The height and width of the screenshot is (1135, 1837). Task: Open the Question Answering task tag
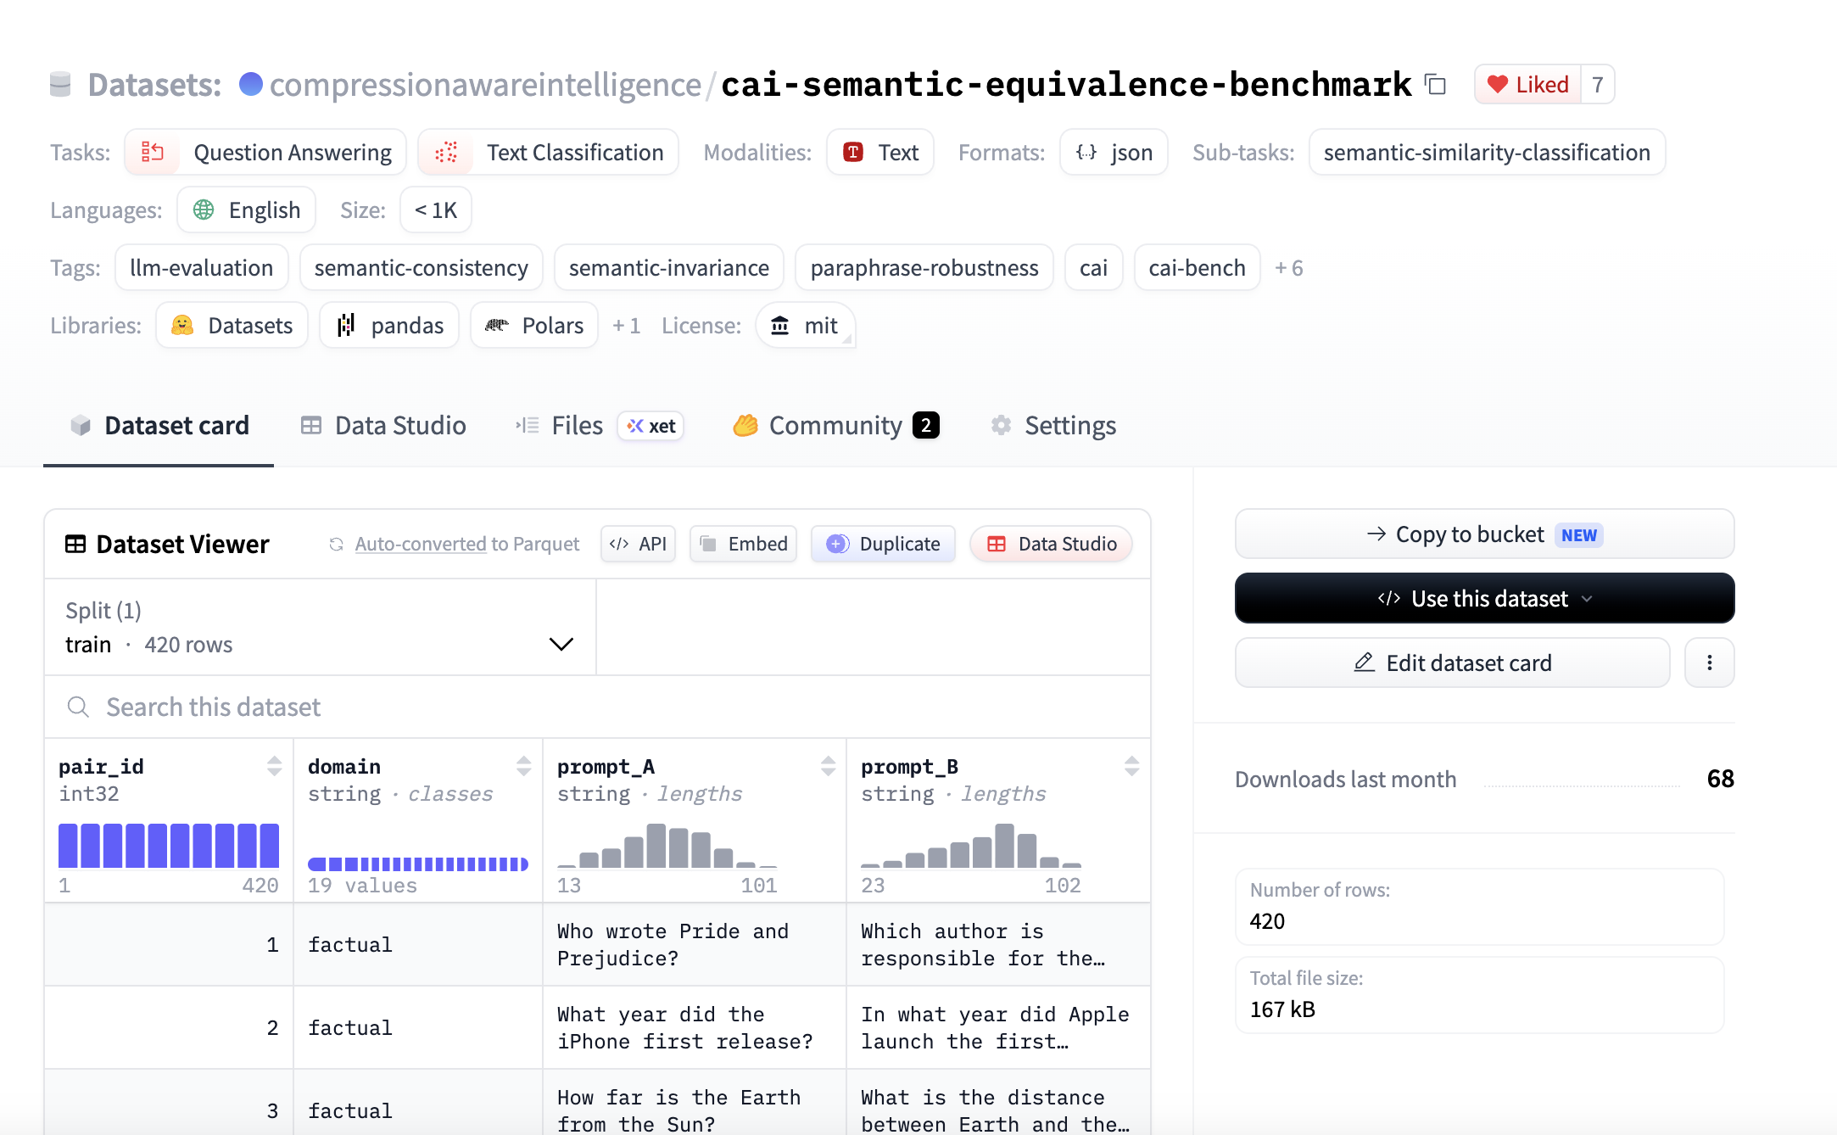click(x=265, y=152)
